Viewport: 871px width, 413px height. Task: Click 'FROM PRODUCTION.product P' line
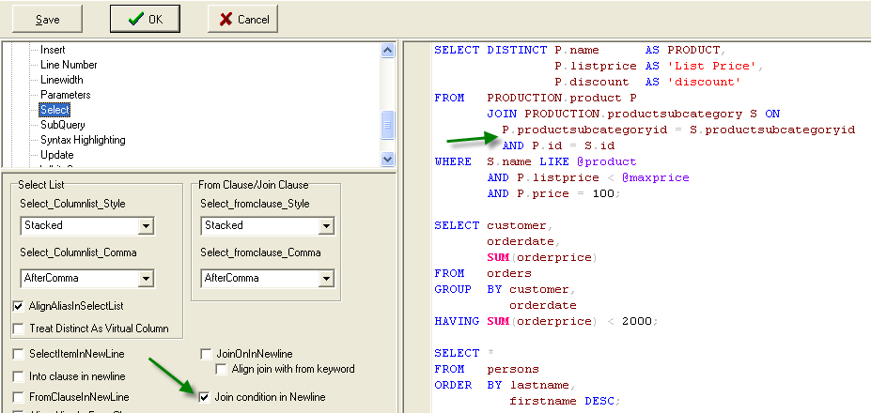536,98
